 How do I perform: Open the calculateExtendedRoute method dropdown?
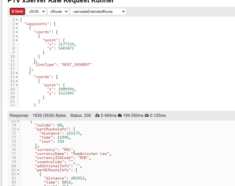tap(98, 11)
